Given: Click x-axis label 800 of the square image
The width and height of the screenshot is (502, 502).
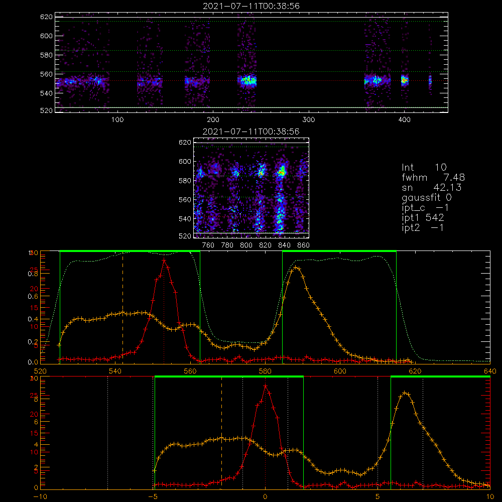Looking at the screenshot, I should (x=246, y=245).
